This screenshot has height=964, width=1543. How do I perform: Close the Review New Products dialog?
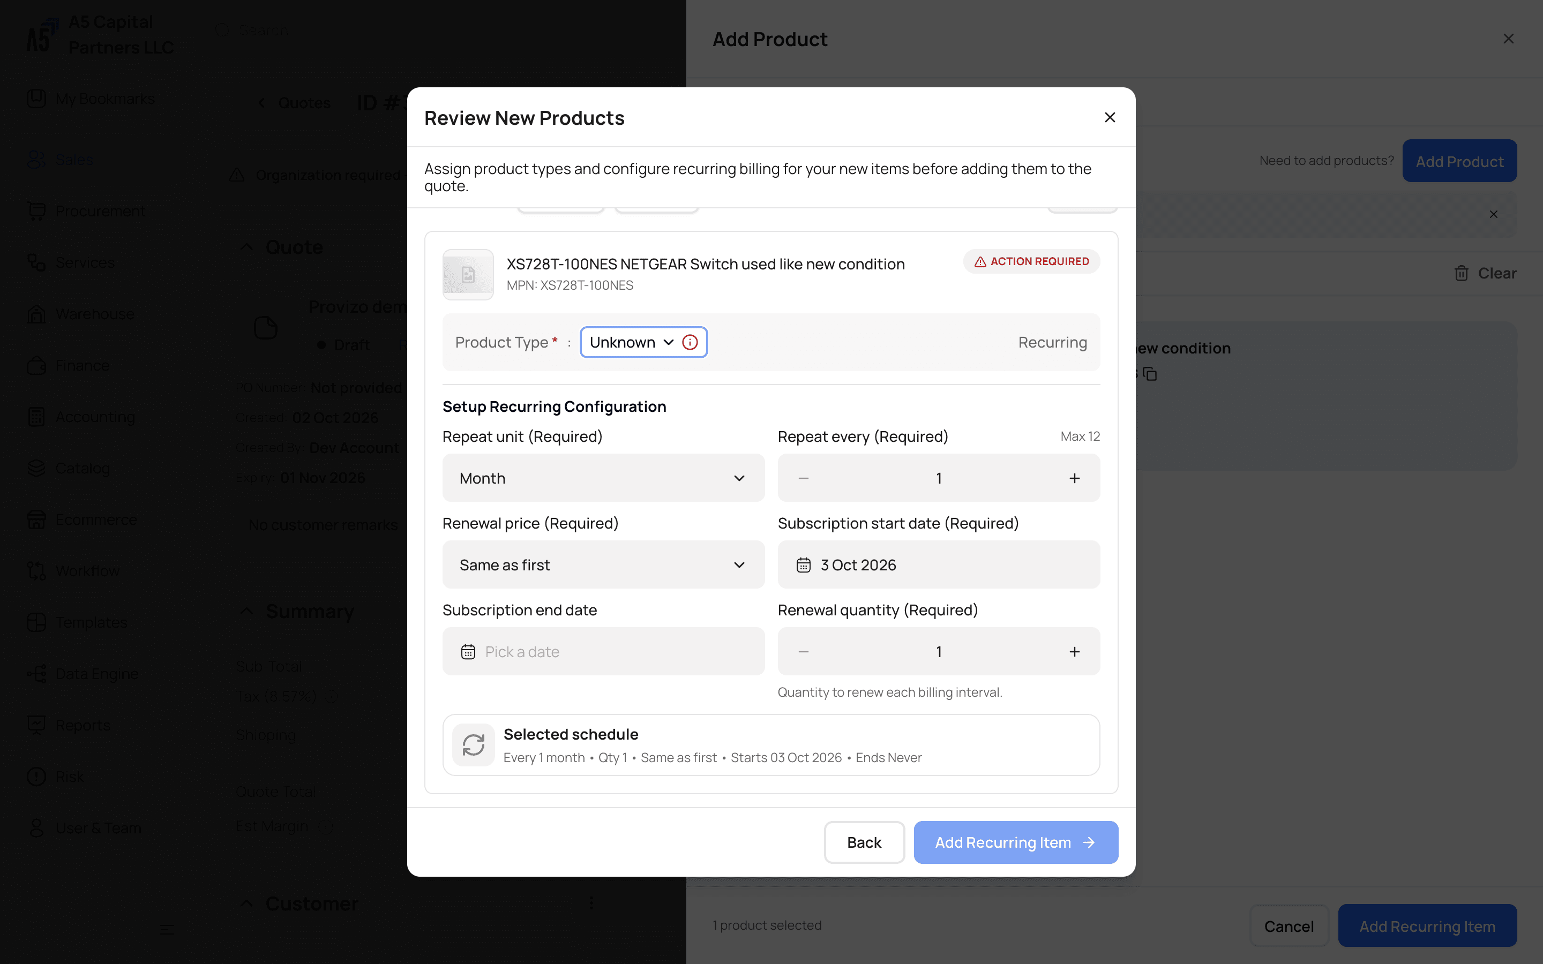[x=1110, y=117]
